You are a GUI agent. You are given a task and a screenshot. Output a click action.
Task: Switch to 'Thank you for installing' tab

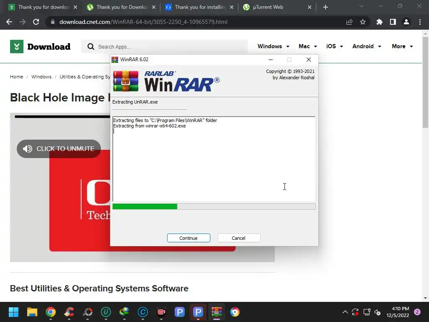(x=199, y=7)
